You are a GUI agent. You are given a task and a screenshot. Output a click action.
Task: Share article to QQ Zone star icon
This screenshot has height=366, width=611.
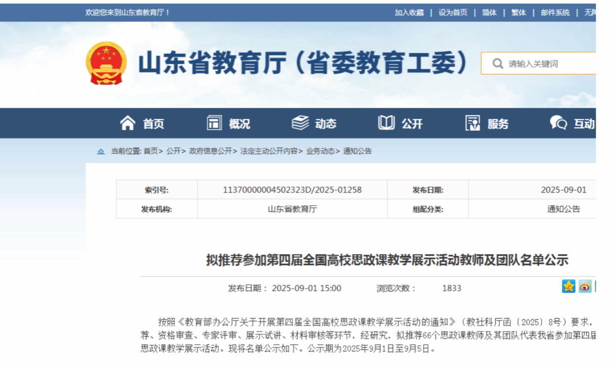[569, 286]
